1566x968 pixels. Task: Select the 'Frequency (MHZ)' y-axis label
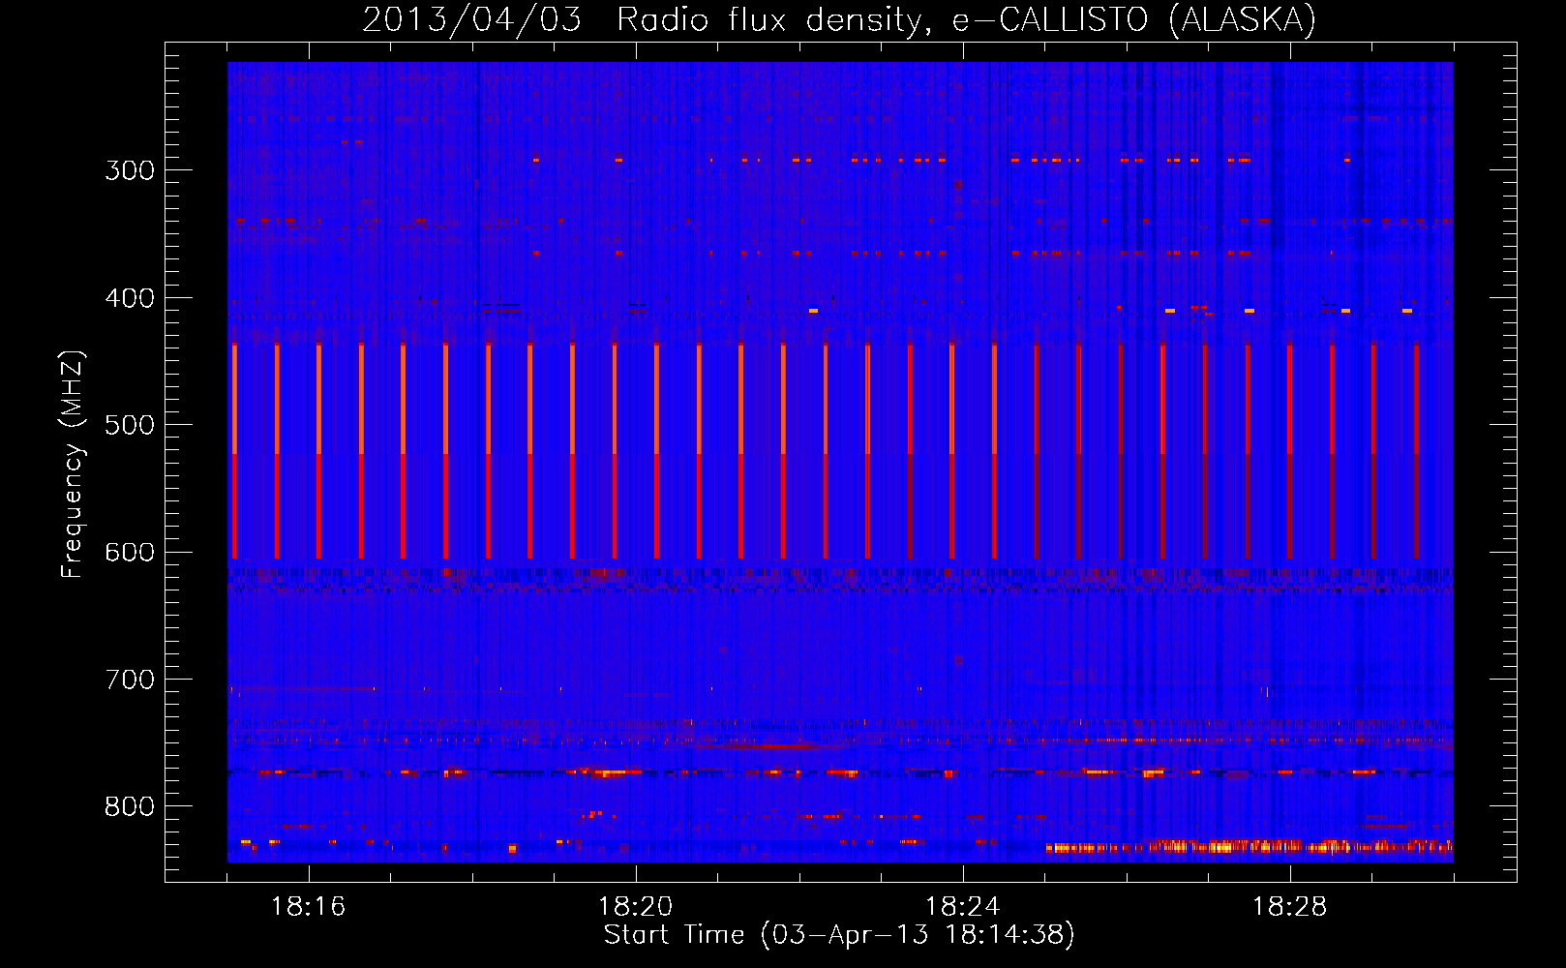pyautogui.click(x=74, y=465)
